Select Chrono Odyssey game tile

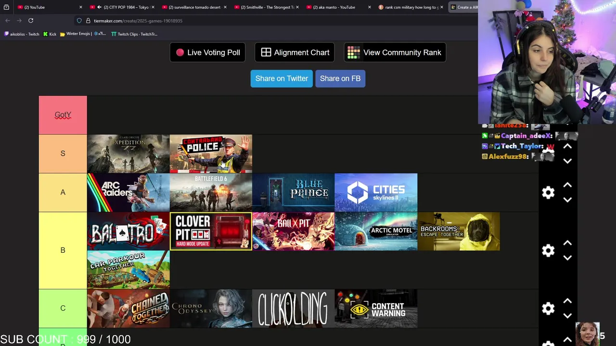click(x=211, y=309)
